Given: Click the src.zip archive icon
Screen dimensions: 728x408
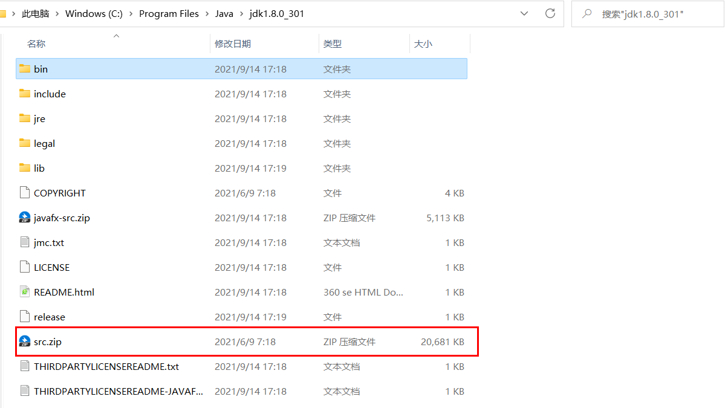Looking at the screenshot, I should coord(24,342).
